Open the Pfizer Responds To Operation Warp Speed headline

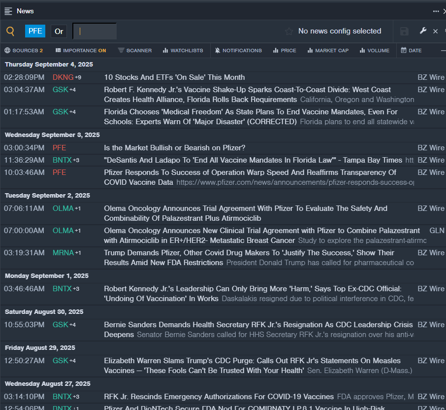[x=250, y=177]
